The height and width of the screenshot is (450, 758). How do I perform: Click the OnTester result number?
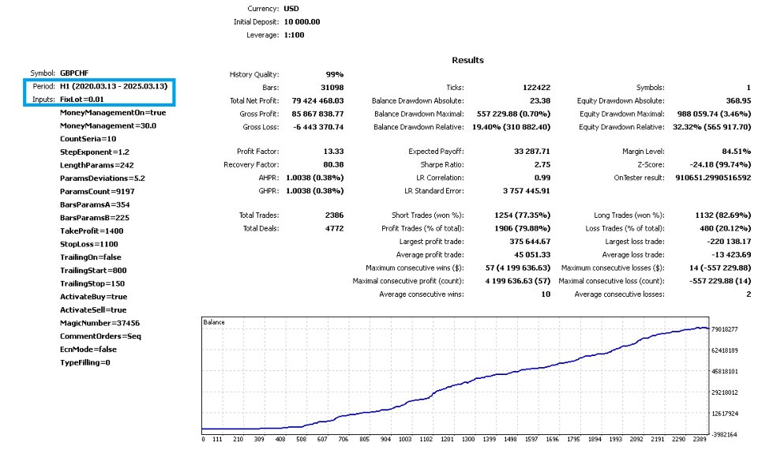(x=713, y=178)
